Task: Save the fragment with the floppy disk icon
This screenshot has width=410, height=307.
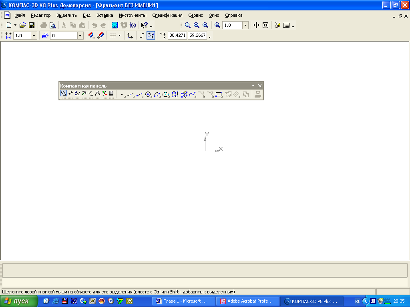Action: tap(32, 25)
